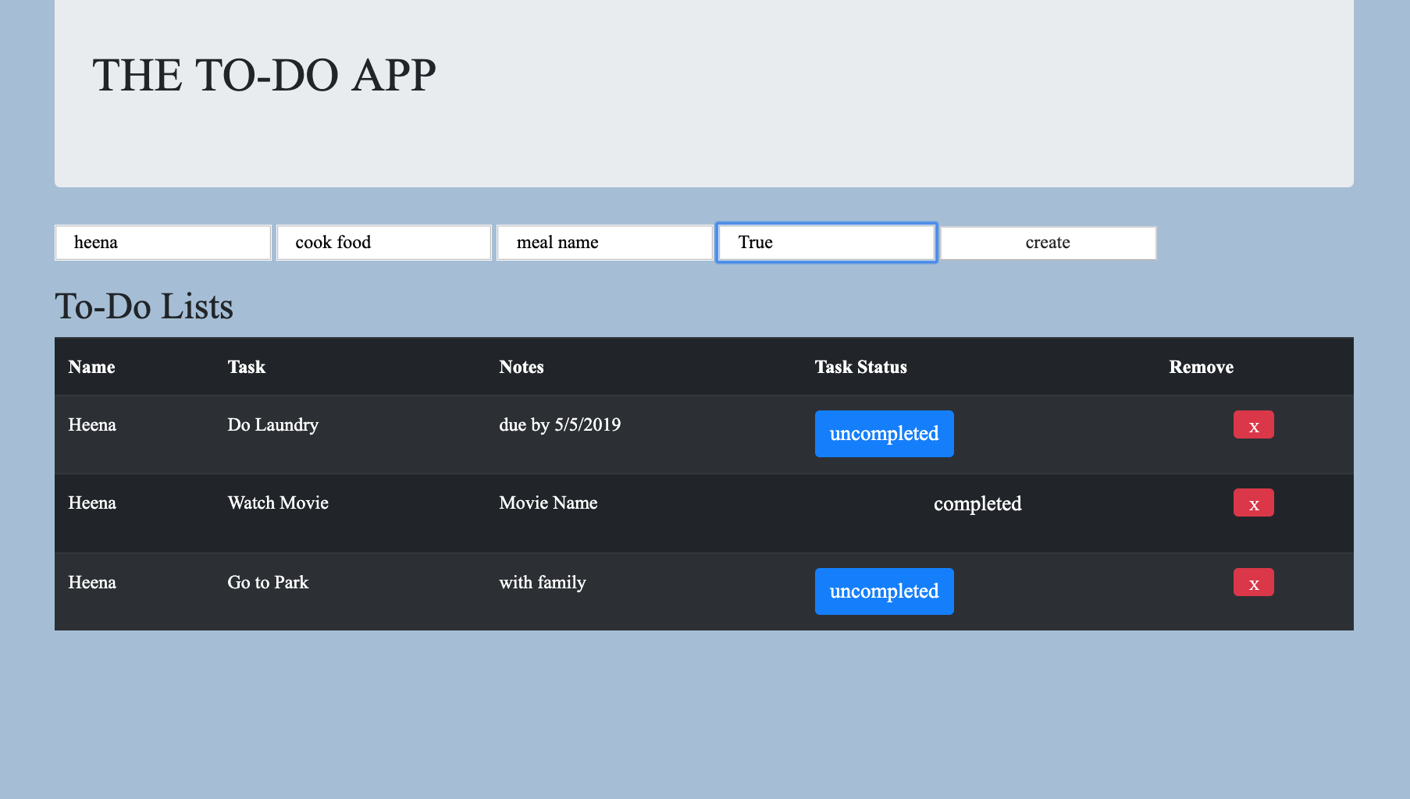Select the notes field showing 'meal name'
This screenshot has width=1410, height=799.
pos(605,243)
